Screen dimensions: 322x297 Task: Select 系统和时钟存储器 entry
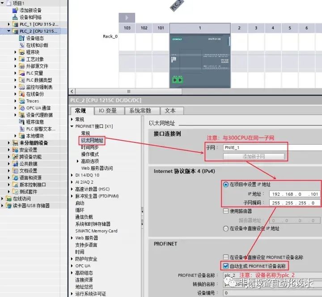click(93, 224)
